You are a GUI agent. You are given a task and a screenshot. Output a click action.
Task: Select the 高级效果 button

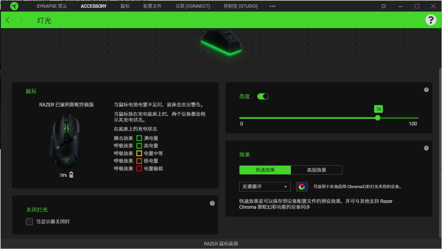coord(316,170)
